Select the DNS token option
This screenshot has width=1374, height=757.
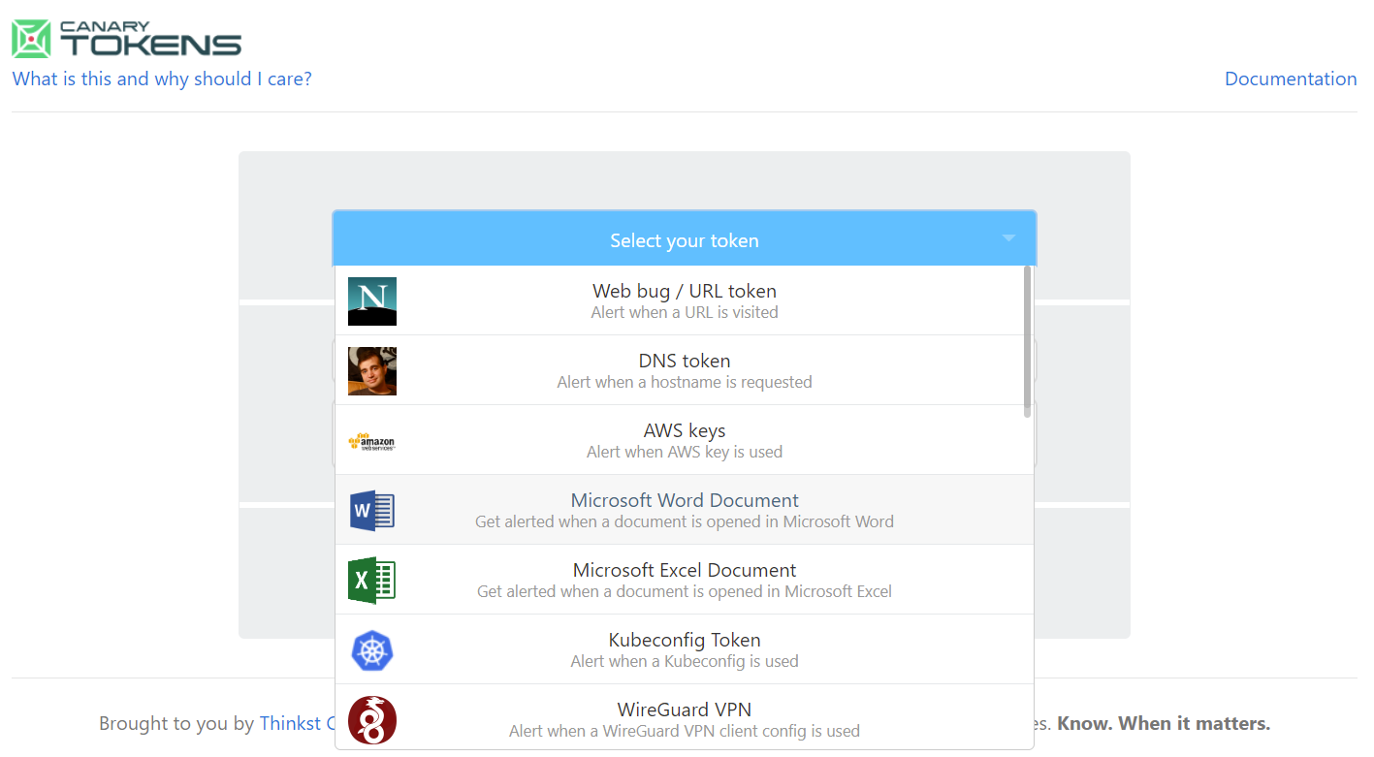[x=684, y=370]
